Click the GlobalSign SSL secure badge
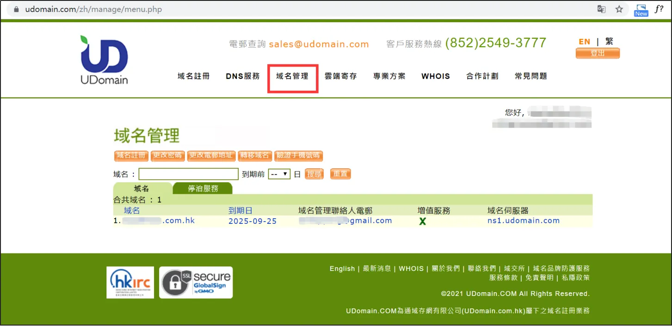The height and width of the screenshot is (326, 672). 196,282
